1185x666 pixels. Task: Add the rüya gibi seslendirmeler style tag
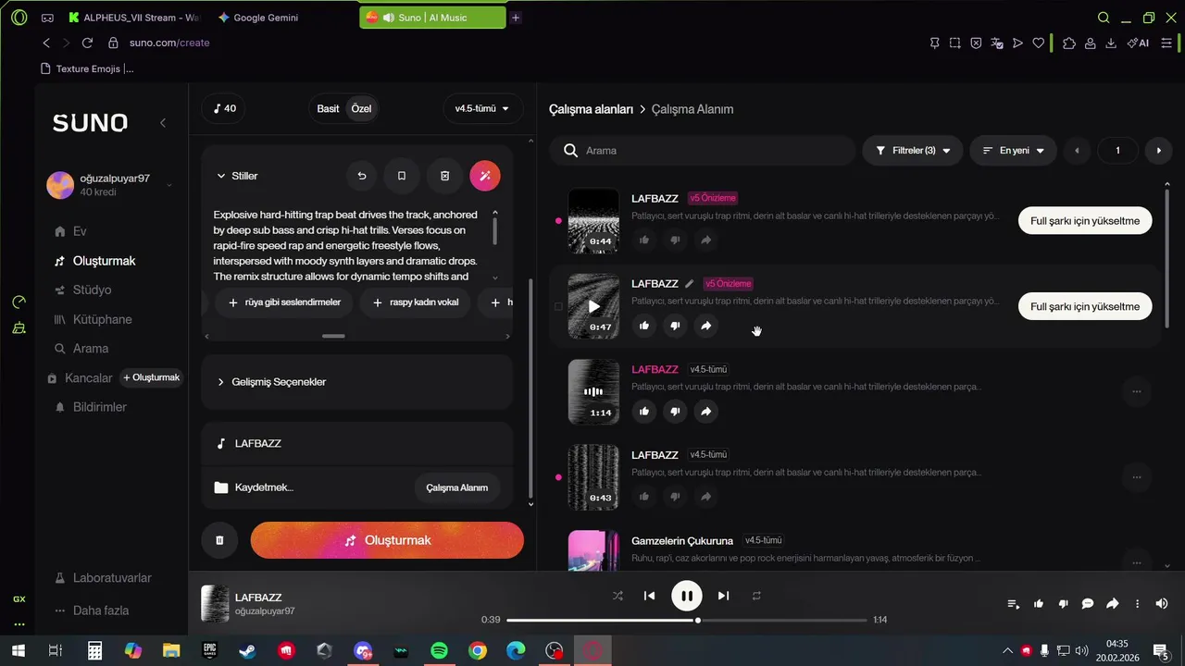point(283,302)
